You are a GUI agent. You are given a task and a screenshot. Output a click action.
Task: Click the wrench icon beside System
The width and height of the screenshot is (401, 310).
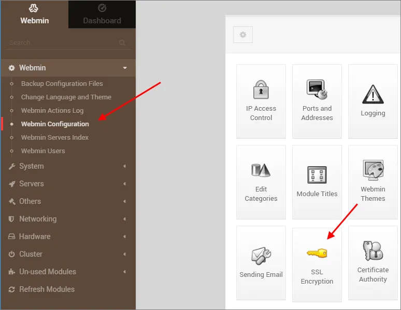12,166
